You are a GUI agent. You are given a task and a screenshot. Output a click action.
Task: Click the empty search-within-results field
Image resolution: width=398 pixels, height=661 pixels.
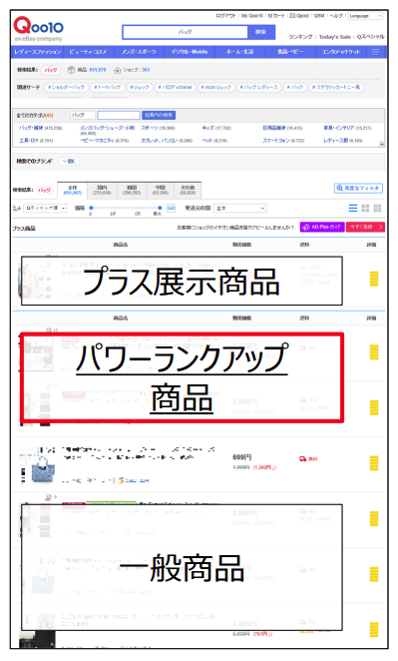pyautogui.click(x=119, y=115)
